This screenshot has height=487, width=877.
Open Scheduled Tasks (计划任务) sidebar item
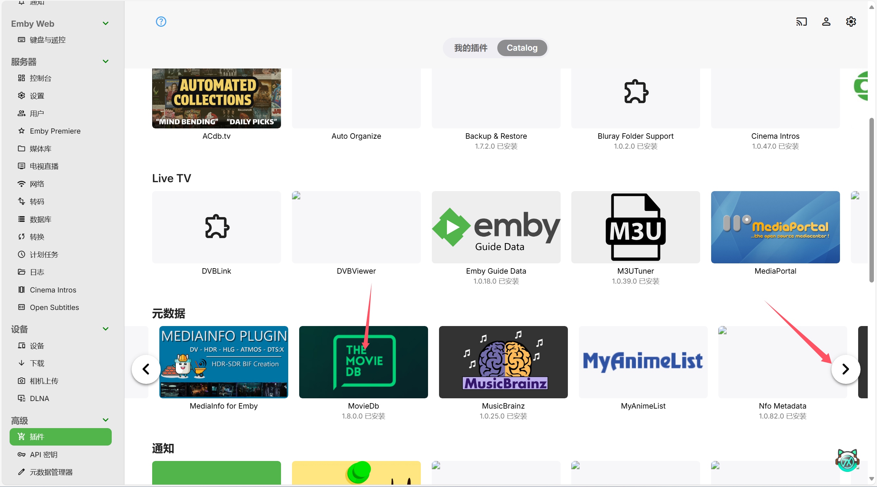44,254
